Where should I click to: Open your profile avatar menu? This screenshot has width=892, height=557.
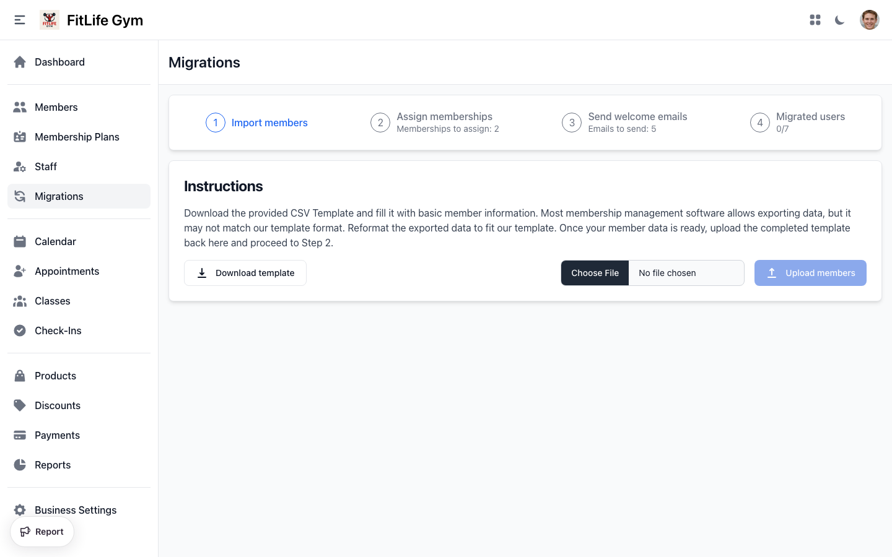click(x=870, y=19)
